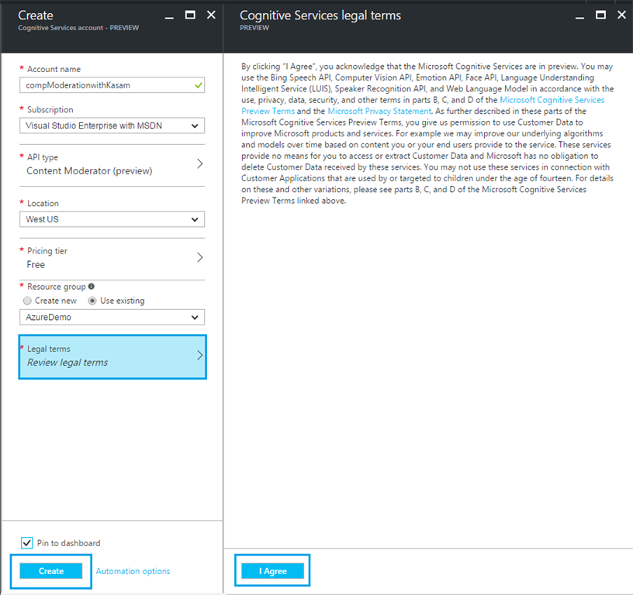Open Review legal terms item
Screen dimensions: 633x595
pyautogui.click(x=112, y=356)
